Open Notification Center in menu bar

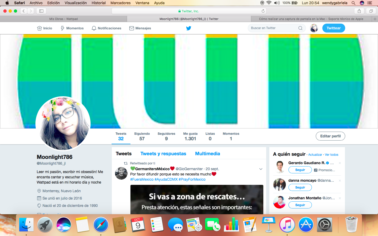coord(370,3)
